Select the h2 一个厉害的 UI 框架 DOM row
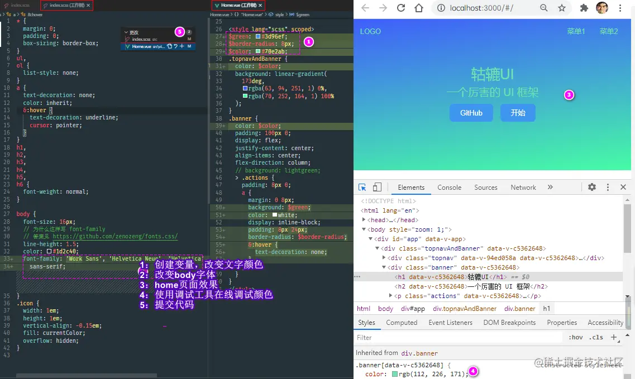 [472, 286]
